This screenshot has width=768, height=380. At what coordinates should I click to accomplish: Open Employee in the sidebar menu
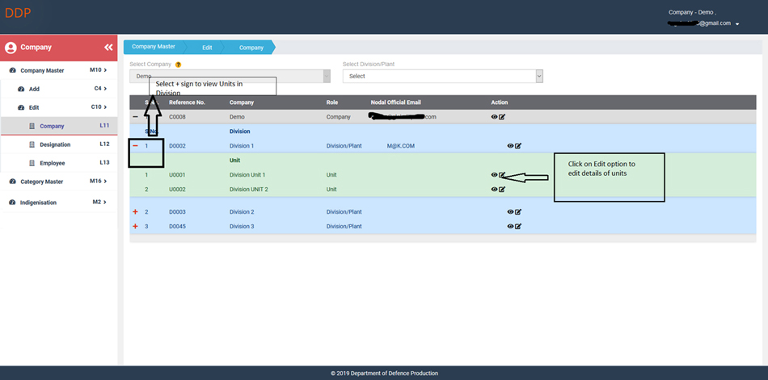(53, 163)
